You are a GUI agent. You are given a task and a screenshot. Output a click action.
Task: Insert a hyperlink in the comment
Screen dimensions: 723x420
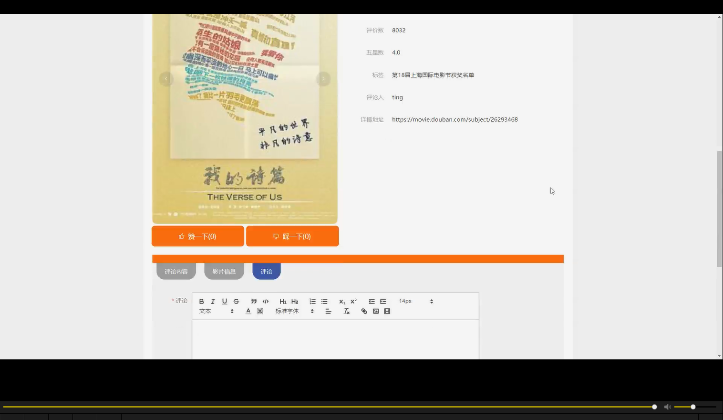click(364, 311)
